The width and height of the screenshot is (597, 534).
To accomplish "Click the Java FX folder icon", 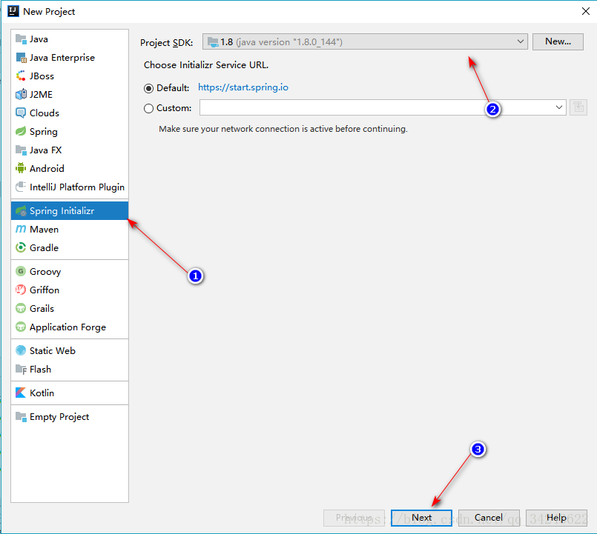I will click(21, 150).
